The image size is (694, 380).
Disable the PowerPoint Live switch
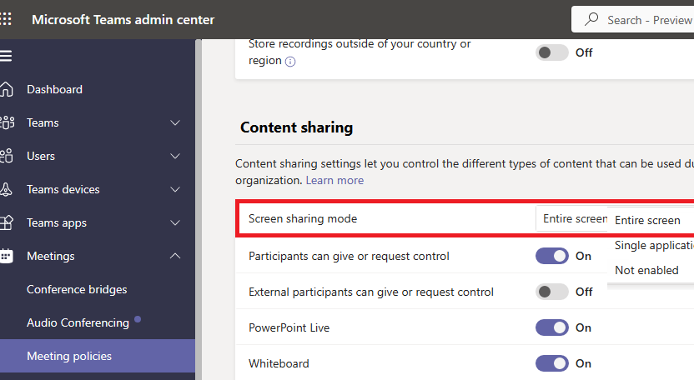click(552, 327)
